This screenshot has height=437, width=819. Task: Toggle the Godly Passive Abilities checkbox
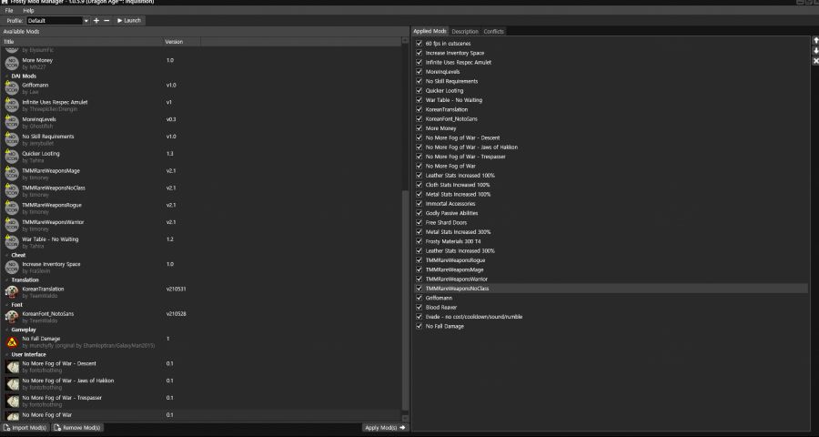pos(419,213)
